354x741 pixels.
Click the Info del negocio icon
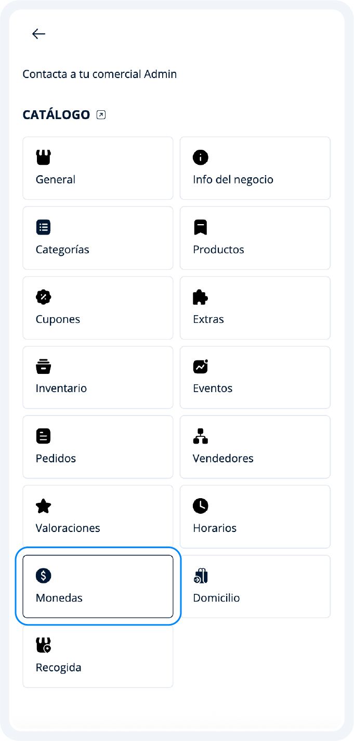200,157
